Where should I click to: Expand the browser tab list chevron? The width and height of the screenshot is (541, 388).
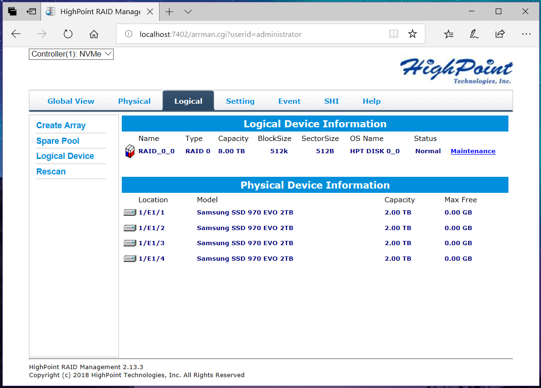tap(188, 12)
